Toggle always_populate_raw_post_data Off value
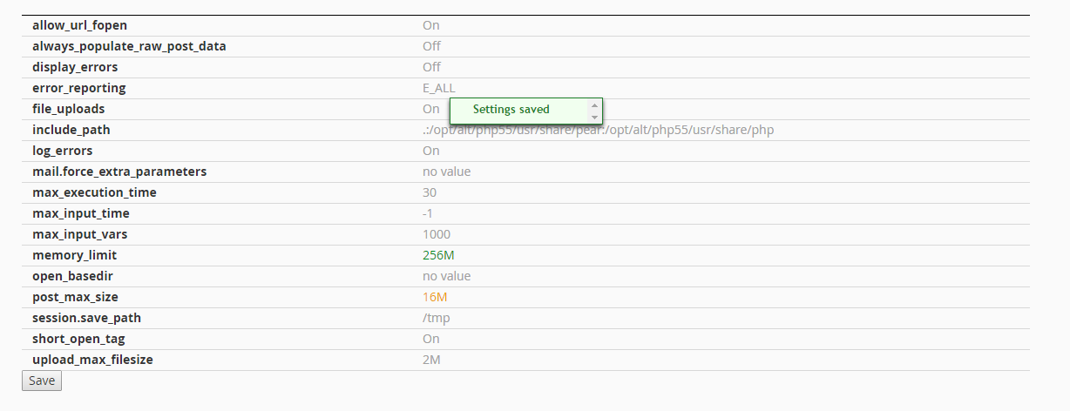This screenshot has height=411, width=1070. click(x=431, y=46)
